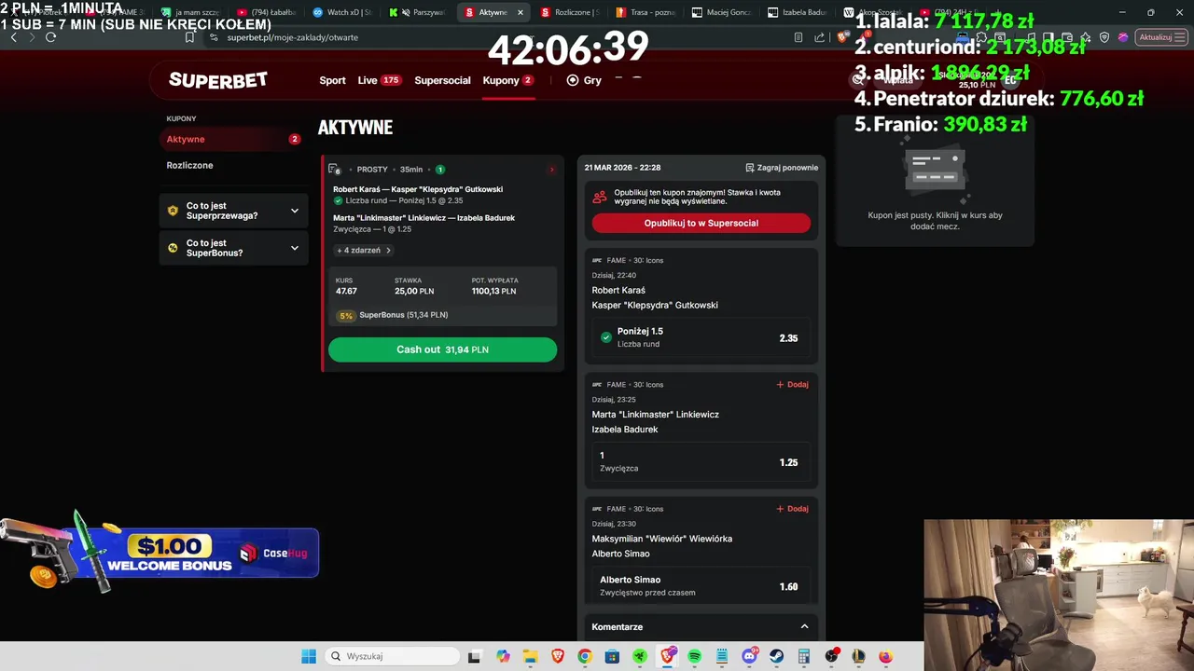Open File Explorer from the taskbar
The image size is (1194, 671).
tap(530, 656)
